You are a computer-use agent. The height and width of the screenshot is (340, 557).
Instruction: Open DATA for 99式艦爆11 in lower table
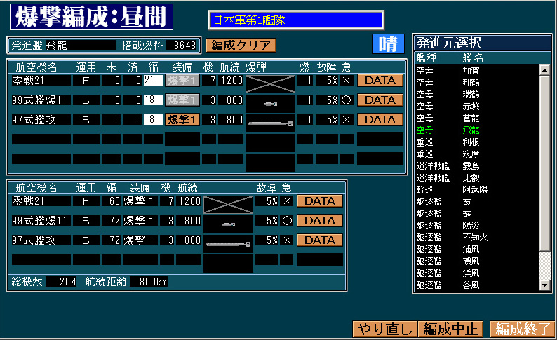pos(320,221)
